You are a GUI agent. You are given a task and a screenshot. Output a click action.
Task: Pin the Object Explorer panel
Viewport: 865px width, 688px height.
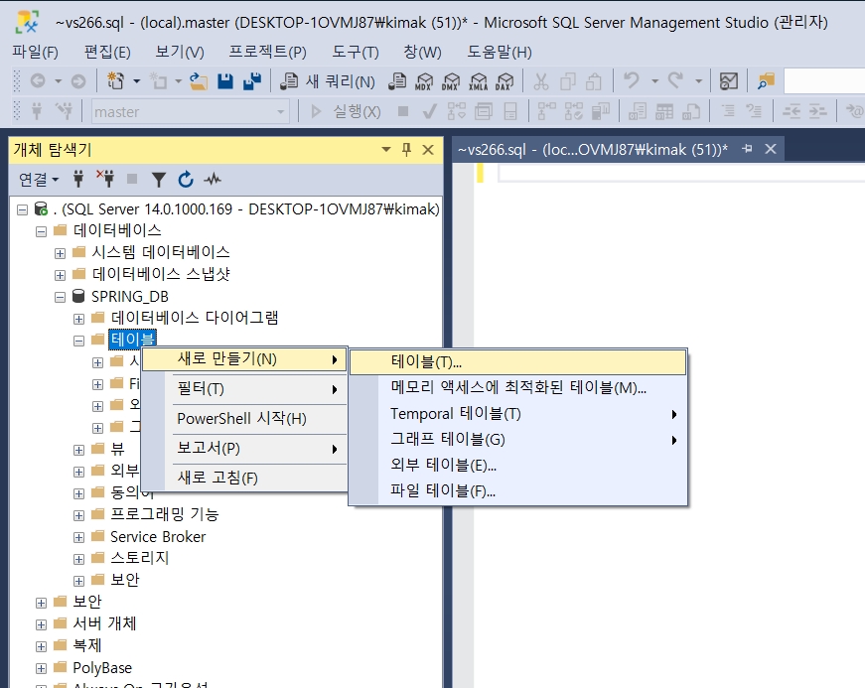pyautogui.click(x=406, y=149)
